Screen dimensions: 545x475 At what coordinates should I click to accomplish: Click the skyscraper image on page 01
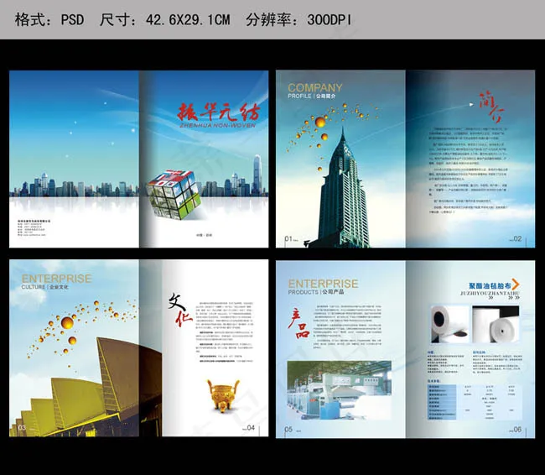342,188
